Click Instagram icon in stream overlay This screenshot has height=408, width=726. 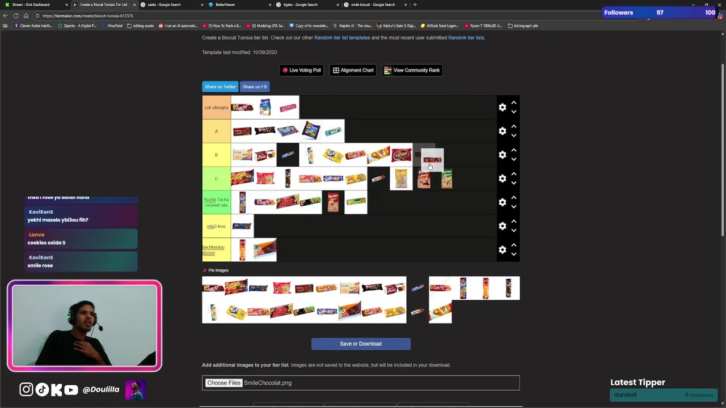[x=26, y=389]
